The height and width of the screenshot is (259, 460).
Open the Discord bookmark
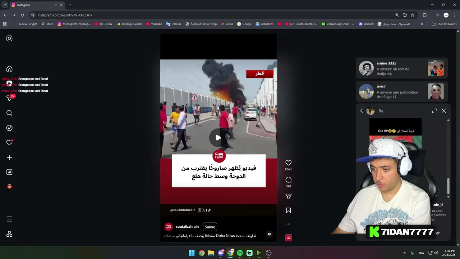366,24
